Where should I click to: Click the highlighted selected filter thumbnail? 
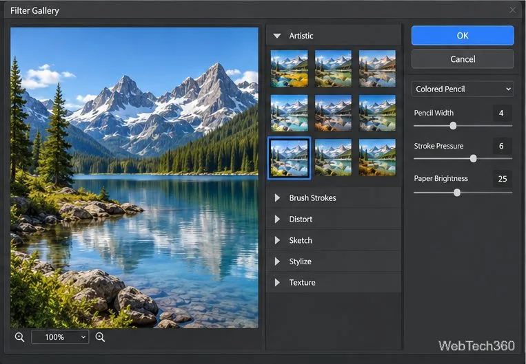(x=289, y=158)
